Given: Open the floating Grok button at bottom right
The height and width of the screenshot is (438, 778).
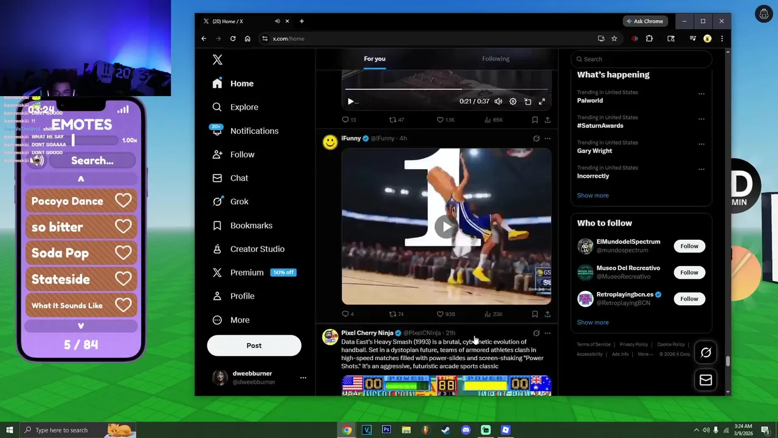Looking at the screenshot, I should coord(706,353).
